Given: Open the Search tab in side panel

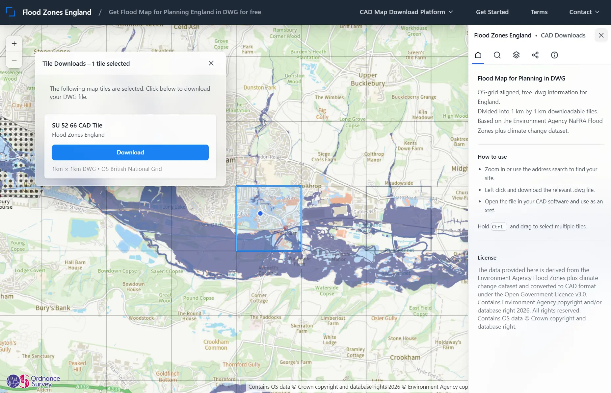Looking at the screenshot, I should point(497,55).
